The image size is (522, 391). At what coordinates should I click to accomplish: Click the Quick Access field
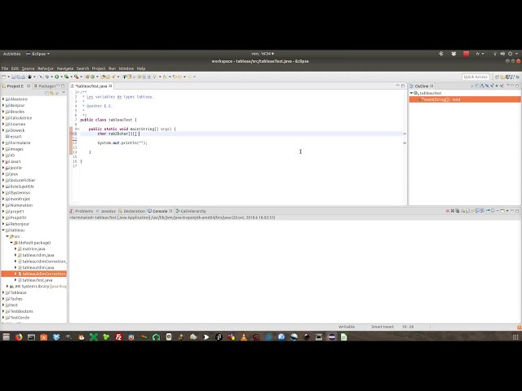tap(476, 77)
